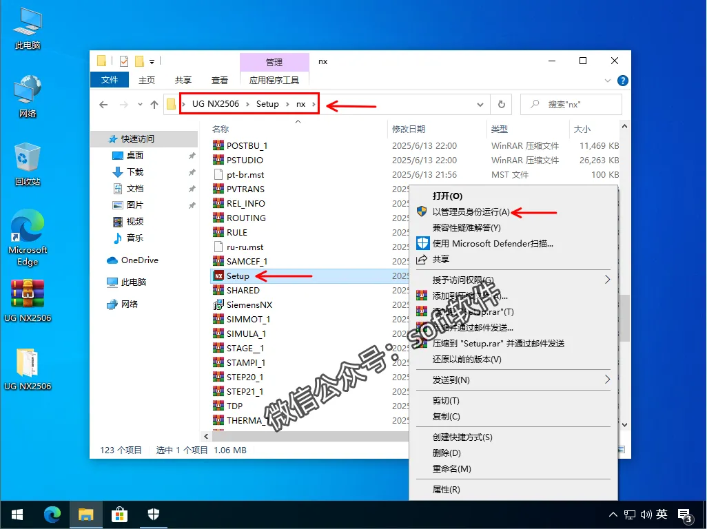Open Windows Security from taskbar

[153, 515]
